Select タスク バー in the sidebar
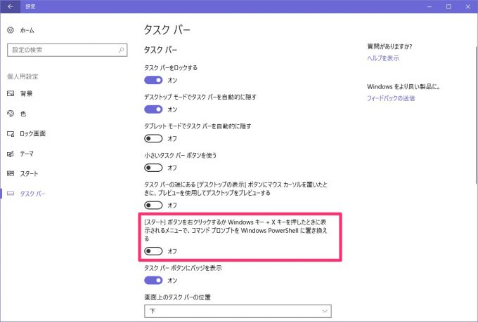 [32, 194]
